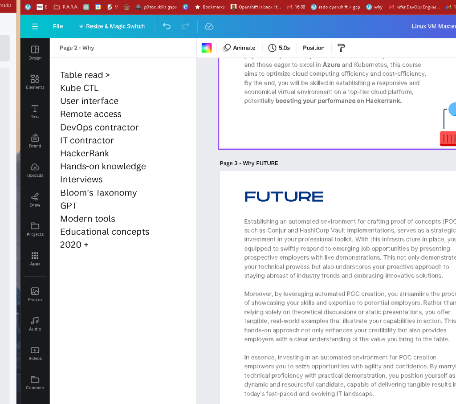
Task: Click the 'Modern tools' note line
Action: coord(88,219)
